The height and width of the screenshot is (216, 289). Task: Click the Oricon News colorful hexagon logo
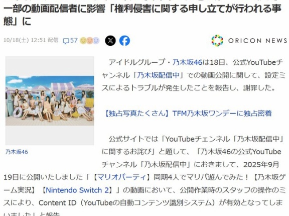pos(217,41)
